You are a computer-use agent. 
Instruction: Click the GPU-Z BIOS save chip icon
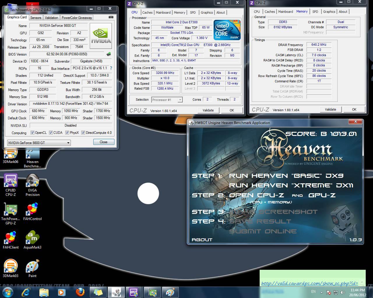(109, 54)
